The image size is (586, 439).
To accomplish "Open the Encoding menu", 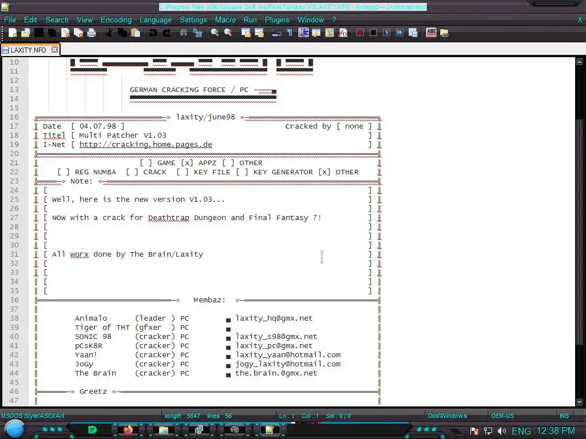I will point(116,20).
